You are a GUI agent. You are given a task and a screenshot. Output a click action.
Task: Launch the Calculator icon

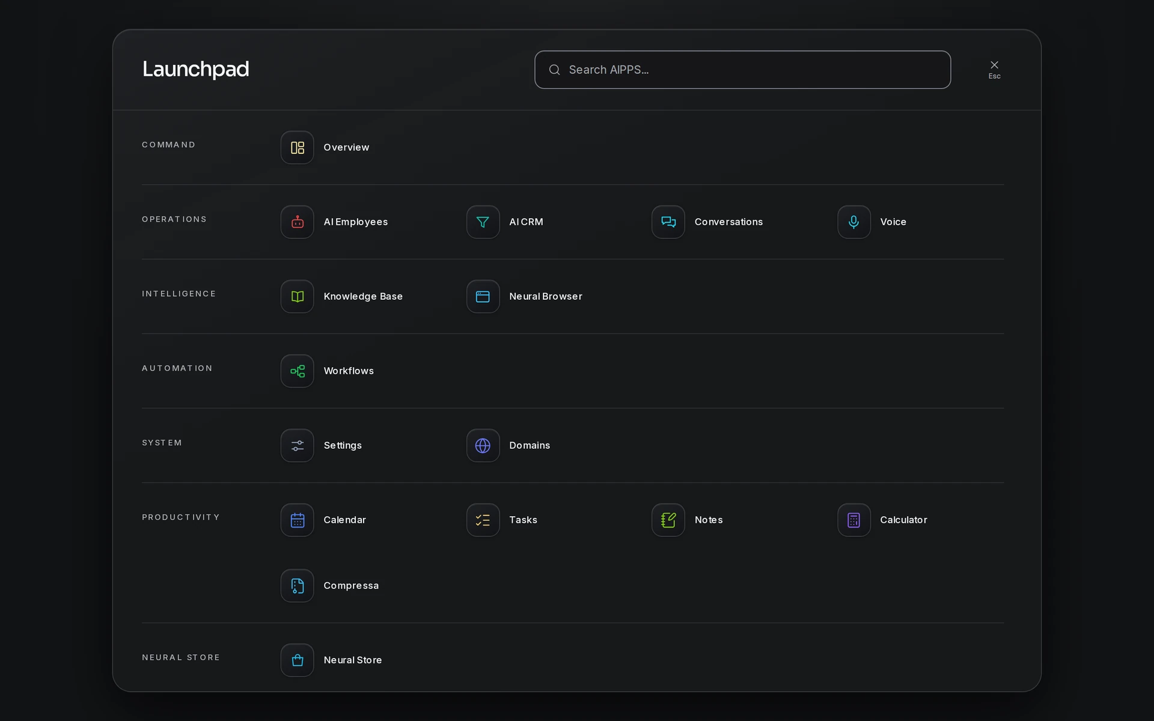click(853, 520)
